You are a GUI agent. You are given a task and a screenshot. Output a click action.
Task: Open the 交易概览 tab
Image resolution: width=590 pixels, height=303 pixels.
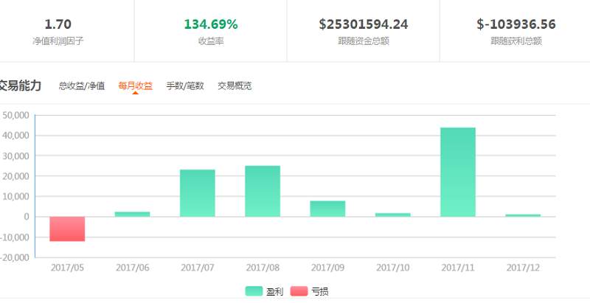pyautogui.click(x=235, y=86)
